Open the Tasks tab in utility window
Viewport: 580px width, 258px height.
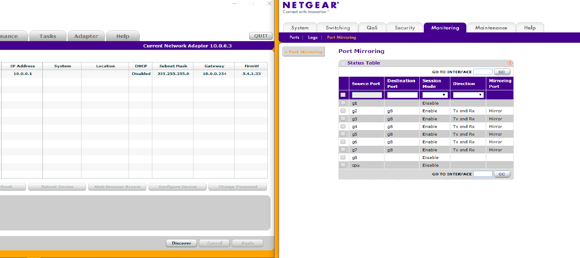[x=48, y=36]
